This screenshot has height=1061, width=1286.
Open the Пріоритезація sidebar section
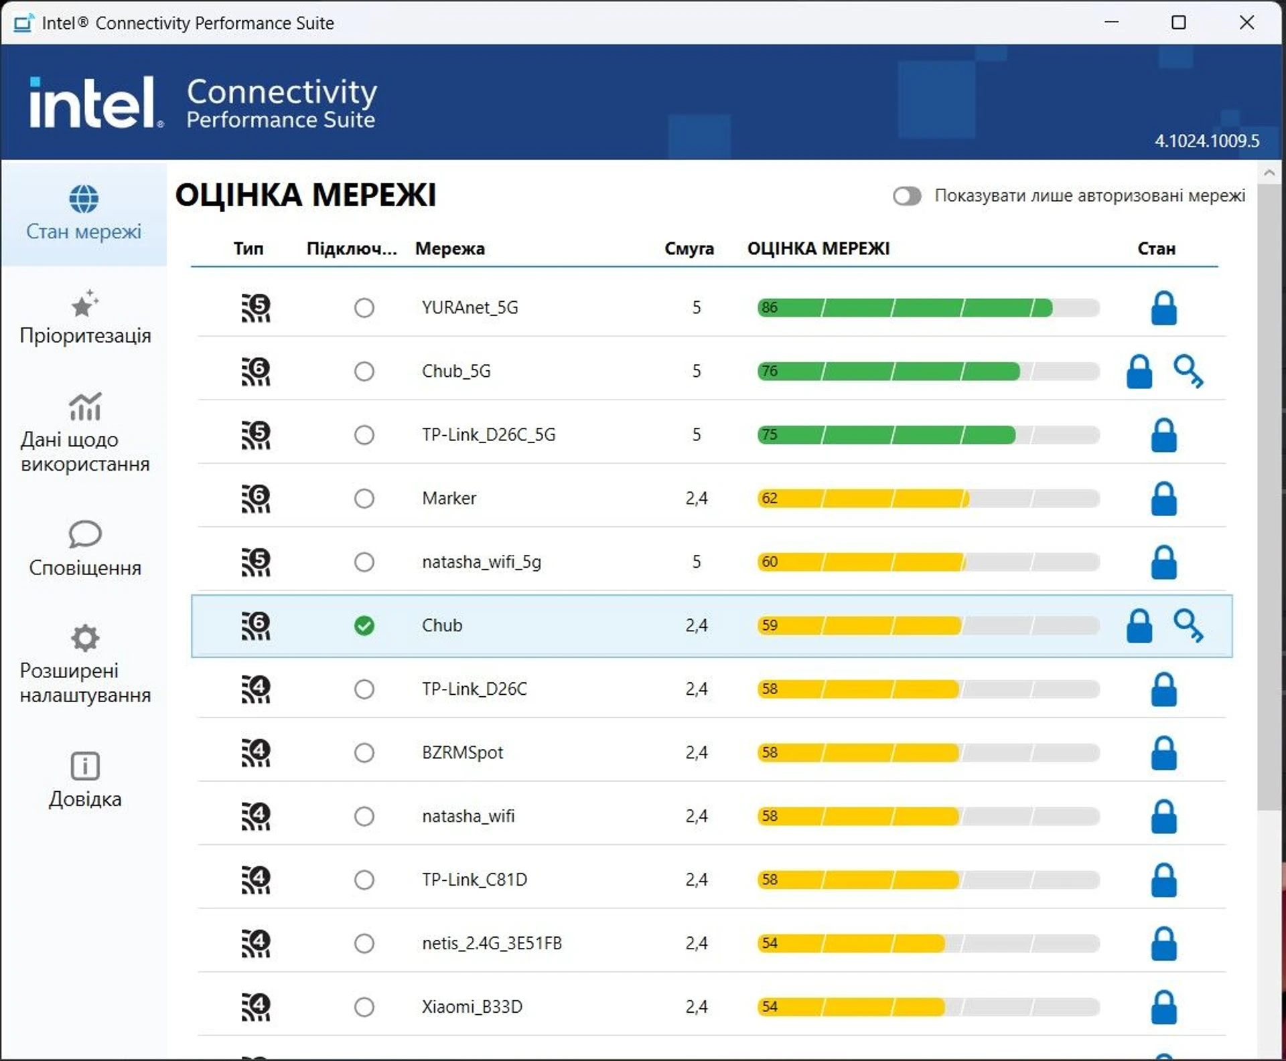click(85, 317)
